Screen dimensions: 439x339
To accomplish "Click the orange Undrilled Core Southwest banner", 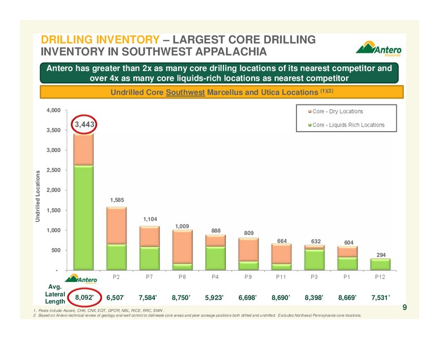I will [222, 92].
